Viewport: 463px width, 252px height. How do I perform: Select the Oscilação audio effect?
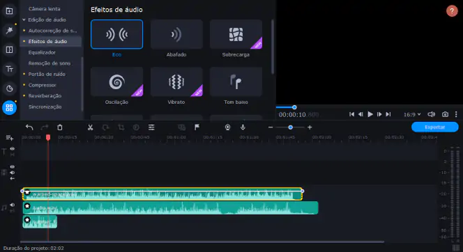[116, 81]
